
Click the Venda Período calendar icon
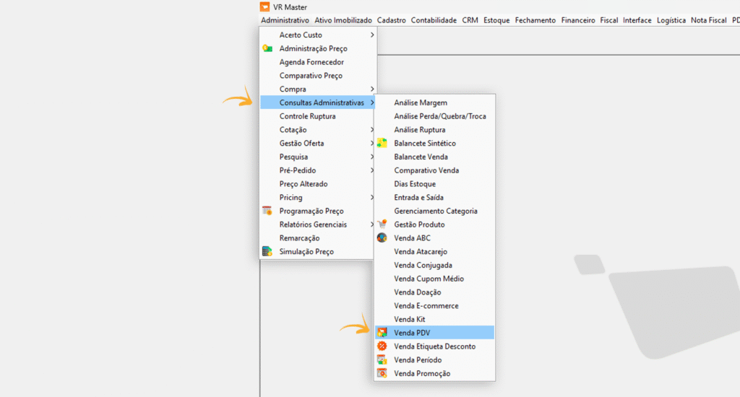tap(382, 359)
